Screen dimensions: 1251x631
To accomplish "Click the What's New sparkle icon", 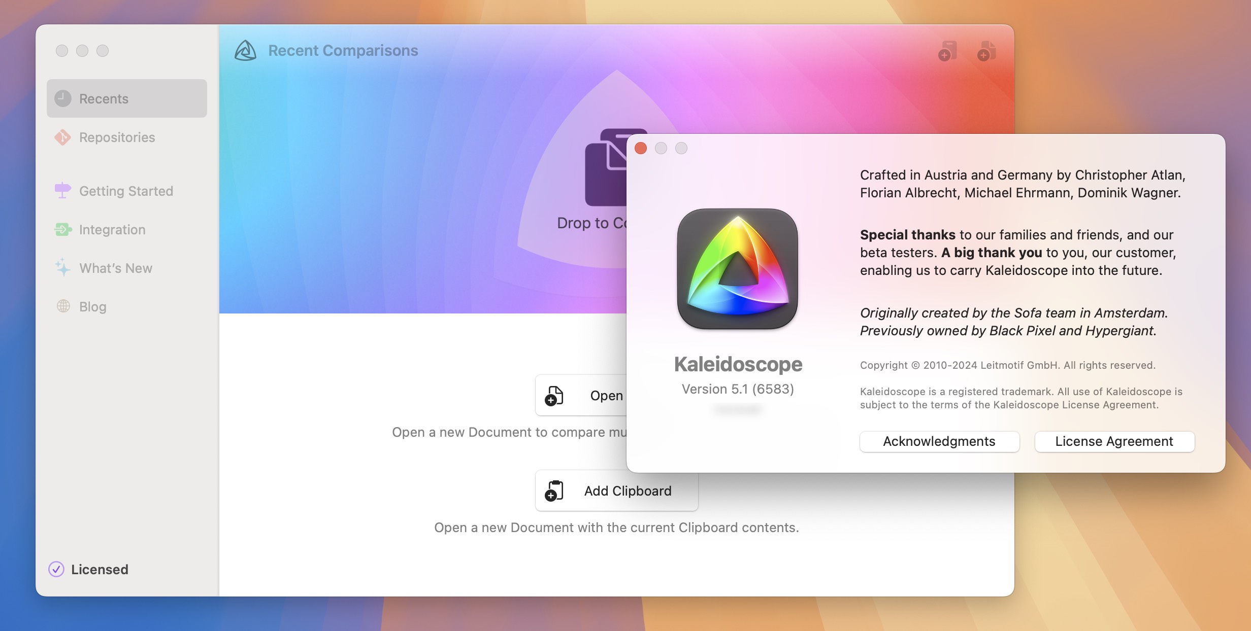I will point(63,267).
